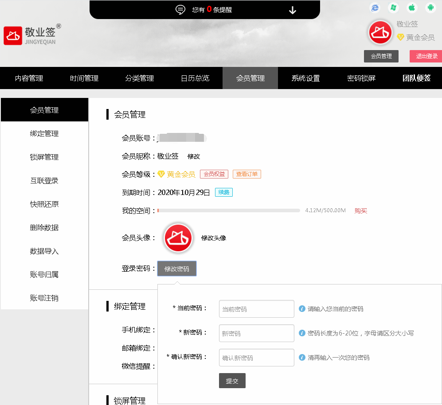
Task: Click the 购买 storage purchase link
Action: pyautogui.click(x=360, y=210)
